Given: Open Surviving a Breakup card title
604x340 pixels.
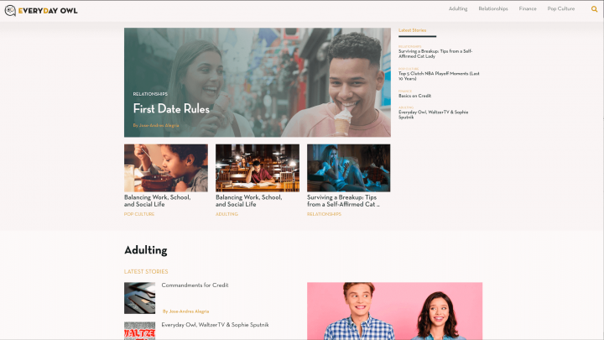Looking at the screenshot, I should pyautogui.click(x=343, y=201).
